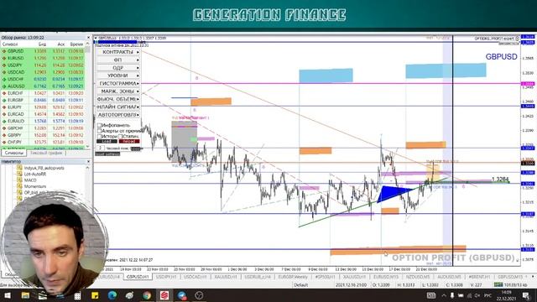Click the Momentum indicator icon in Navigator
This screenshot has height=302, width=537.
[x=19, y=186]
